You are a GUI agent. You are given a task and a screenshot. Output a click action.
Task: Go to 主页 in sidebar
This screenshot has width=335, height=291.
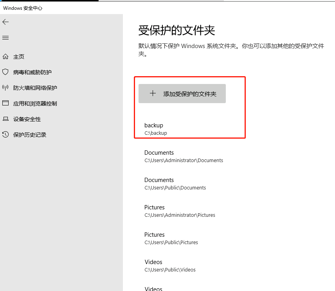pyautogui.click(x=19, y=57)
